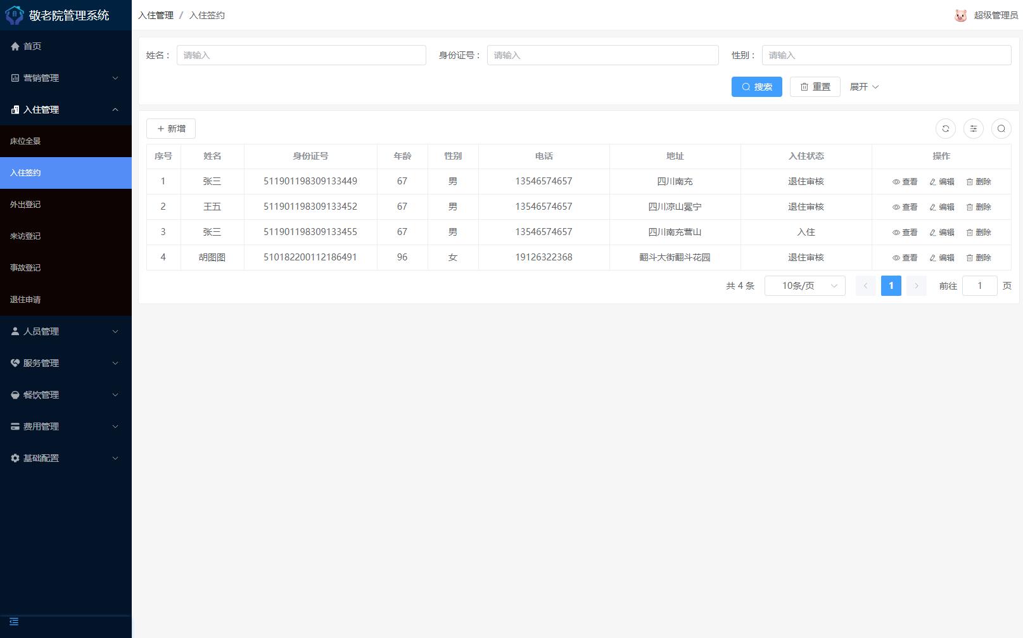Screen dimensions: 1023x638
Task: Edit the 胡图图 record
Action: pos(941,258)
